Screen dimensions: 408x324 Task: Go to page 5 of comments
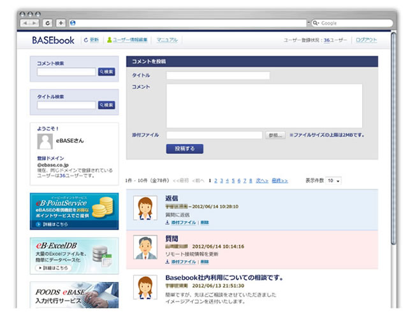coord(233,181)
